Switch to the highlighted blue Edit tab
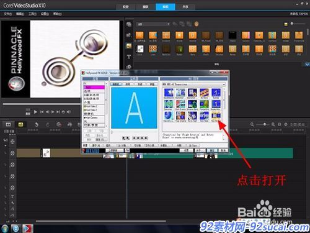 coord(166,7)
